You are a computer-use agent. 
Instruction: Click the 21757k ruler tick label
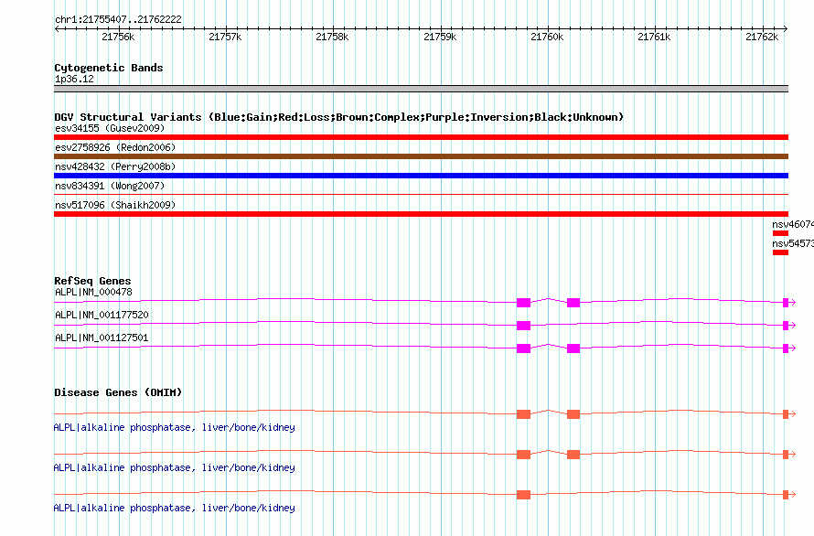(x=225, y=37)
